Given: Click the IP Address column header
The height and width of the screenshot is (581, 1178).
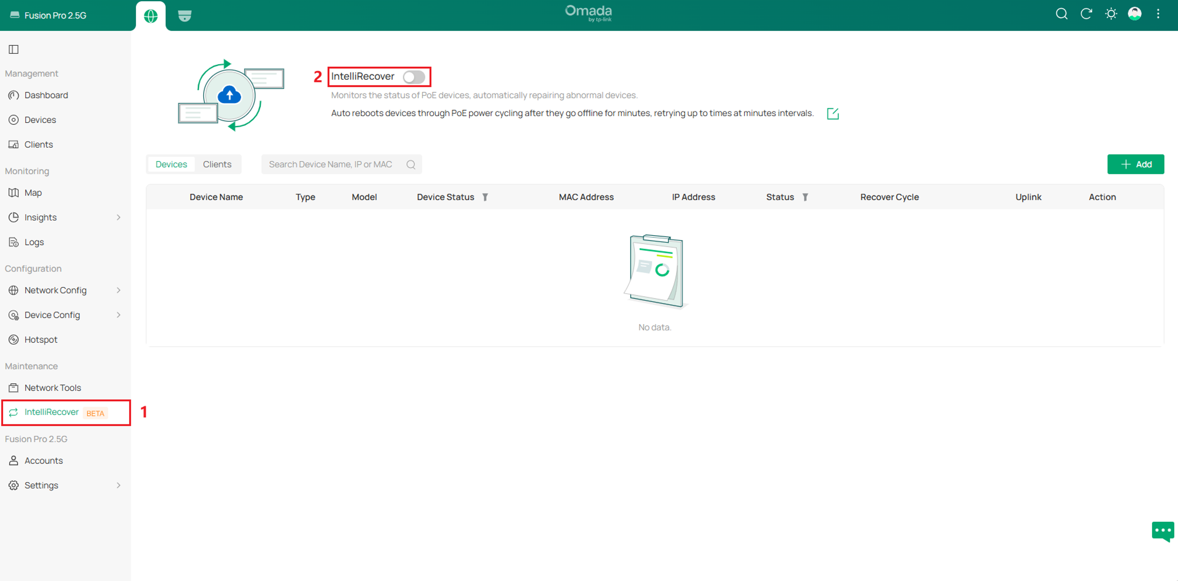Looking at the screenshot, I should [693, 197].
